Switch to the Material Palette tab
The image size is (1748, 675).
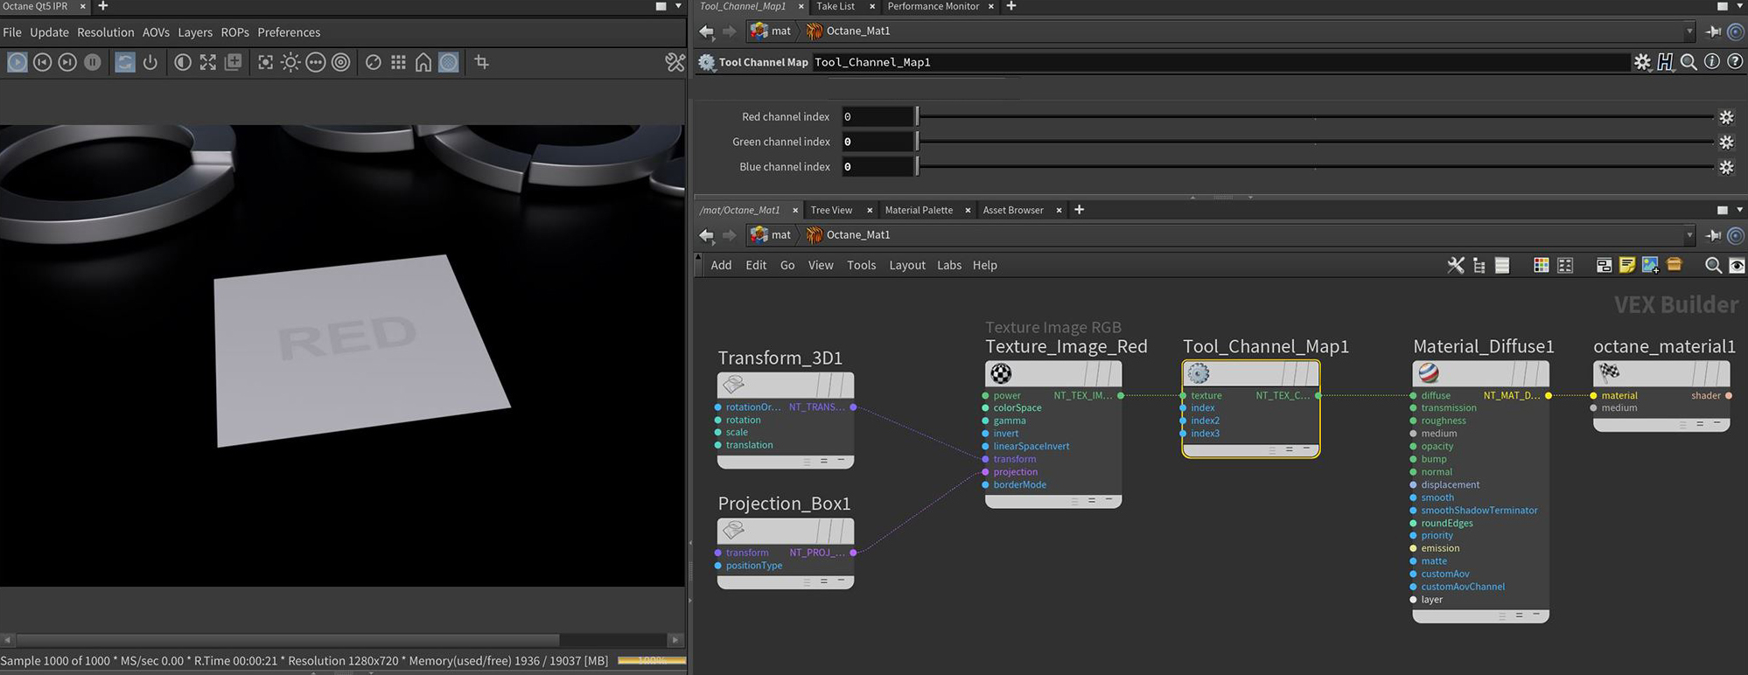click(x=919, y=210)
